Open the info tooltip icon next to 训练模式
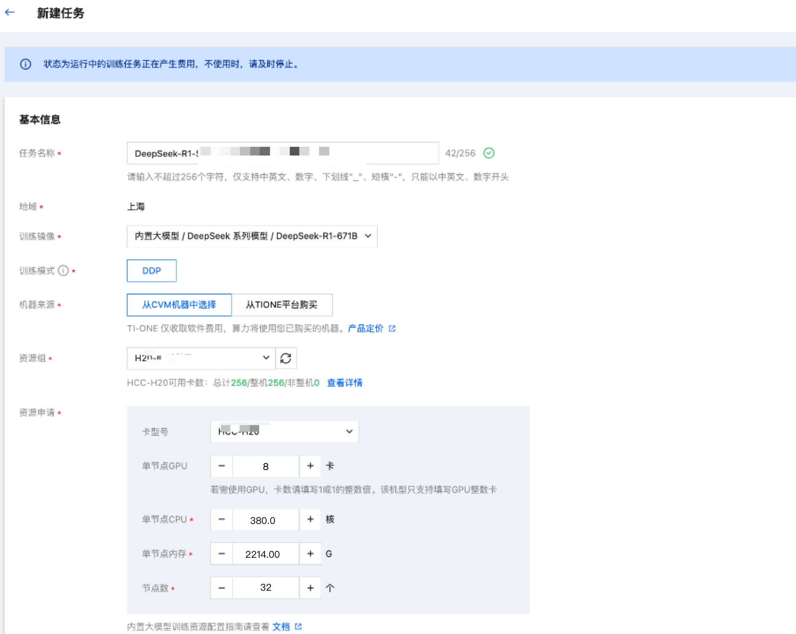 63,271
